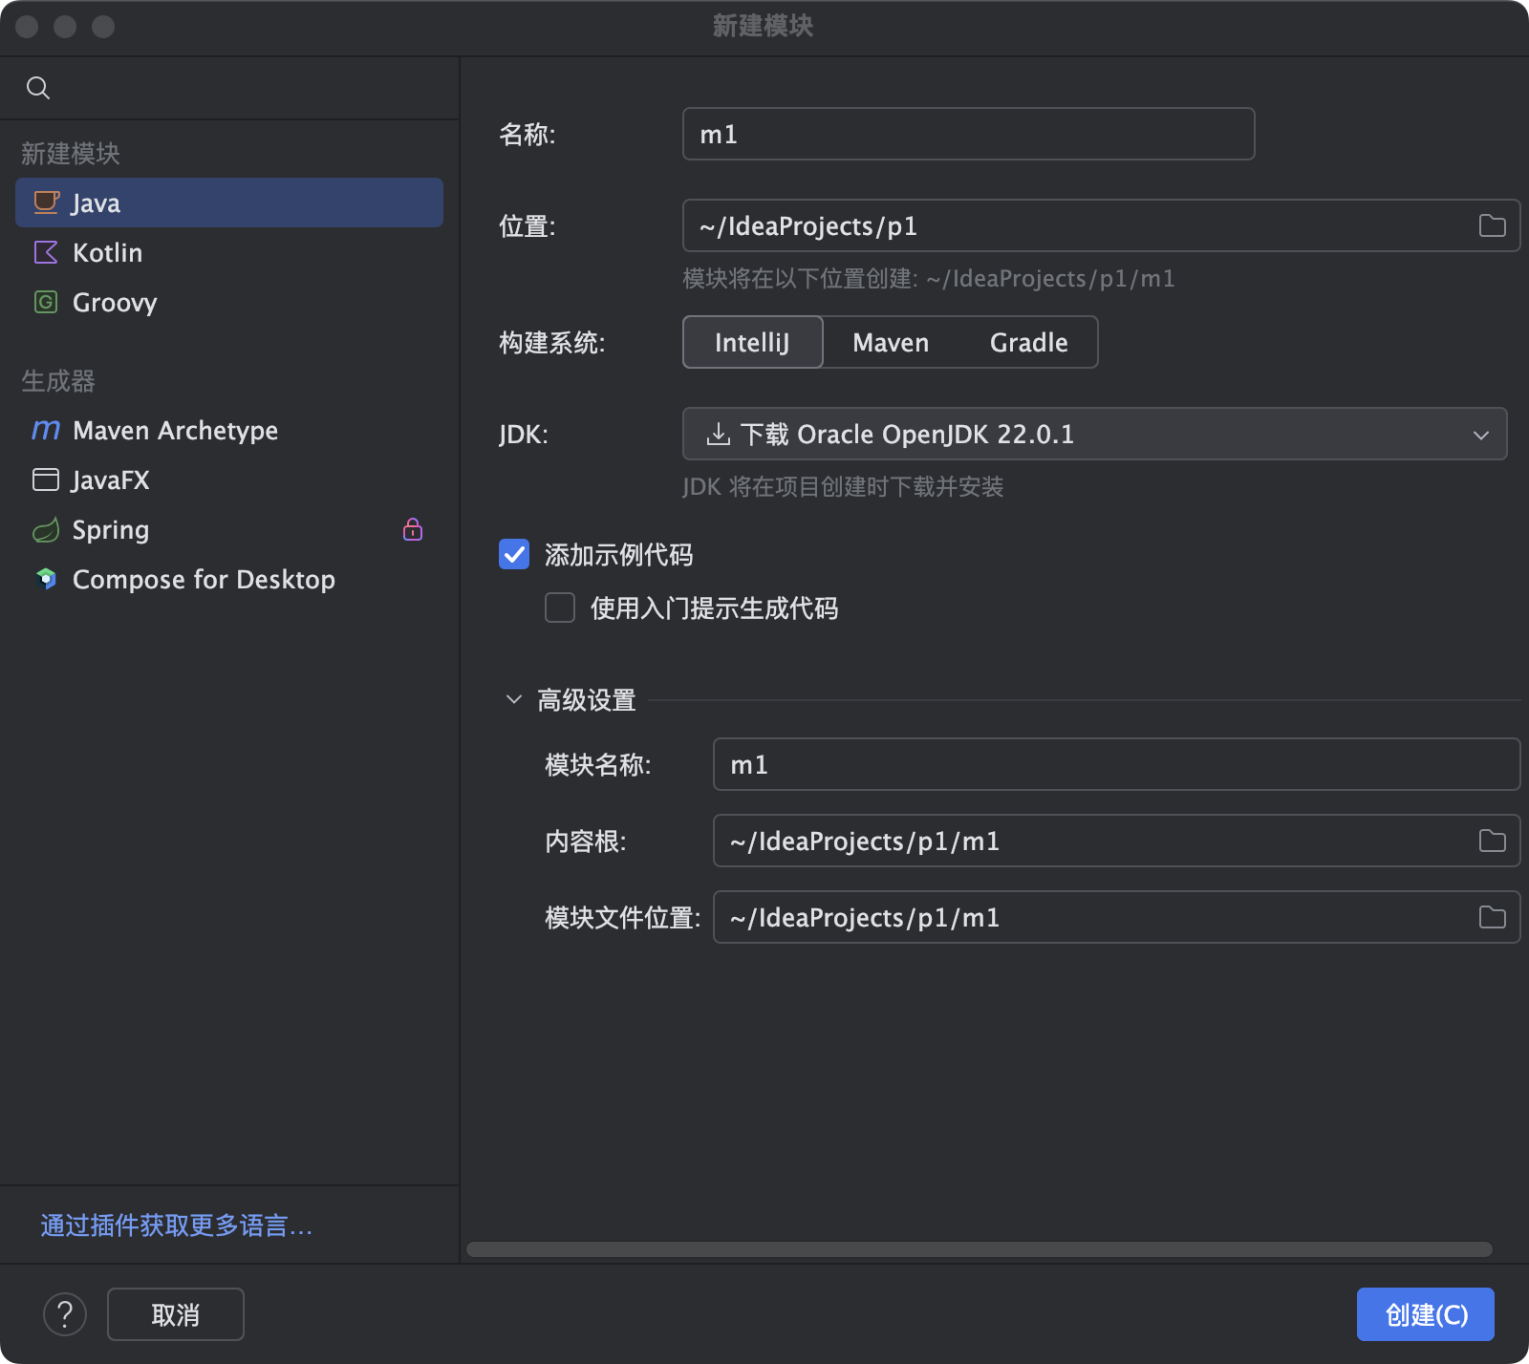Image resolution: width=1529 pixels, height=1364 pixels.
Task: Click the 高级设置 heading text
Action: tap(587, 699)
